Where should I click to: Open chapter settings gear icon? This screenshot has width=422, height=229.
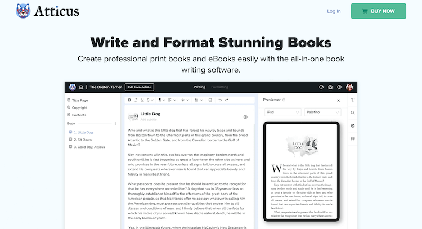245,117
